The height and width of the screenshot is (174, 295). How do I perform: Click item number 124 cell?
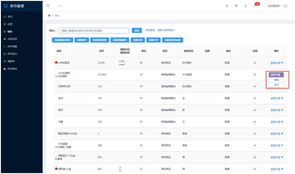(x=100, y=86)
